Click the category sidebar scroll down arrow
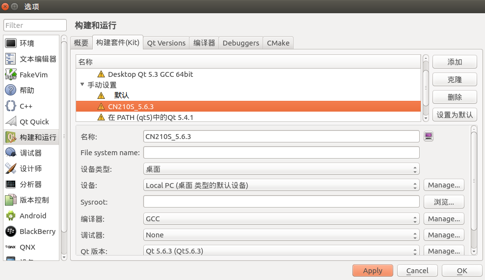Screen dimensions: 485x280 point(64,257)
